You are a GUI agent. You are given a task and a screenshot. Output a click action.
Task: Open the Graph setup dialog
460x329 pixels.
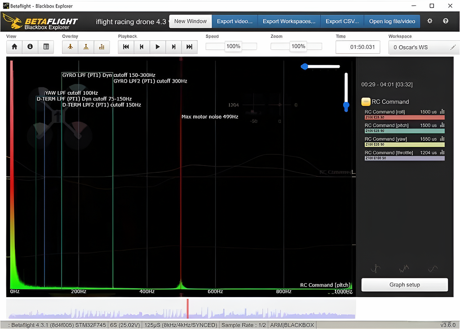coord(405,285)
